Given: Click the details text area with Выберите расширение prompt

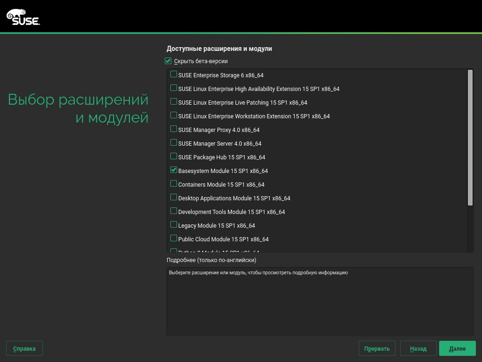Looking at the screenshot, I should tap(320, 302).
